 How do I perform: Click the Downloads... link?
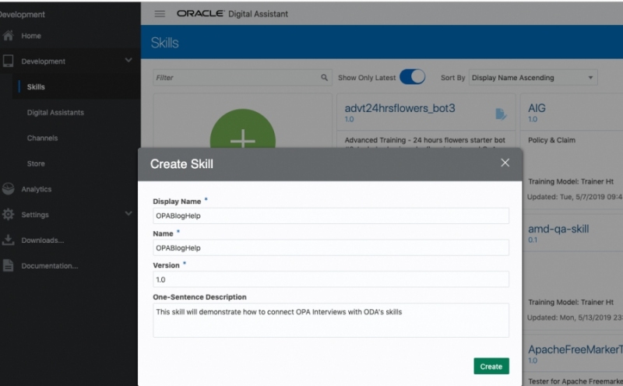[x=43, y=240]
